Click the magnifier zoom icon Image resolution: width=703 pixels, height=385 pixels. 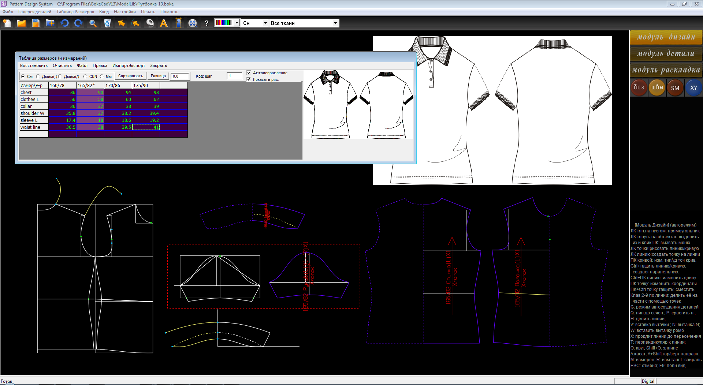tap(93, 23)
